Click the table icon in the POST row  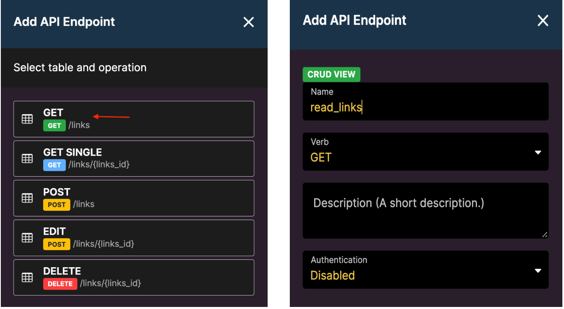pyautogui.click(x=27, y=198)
